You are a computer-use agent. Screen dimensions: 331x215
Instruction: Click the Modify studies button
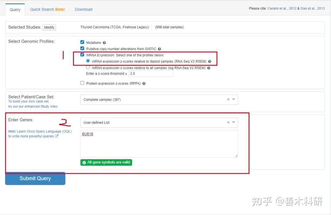49,27
